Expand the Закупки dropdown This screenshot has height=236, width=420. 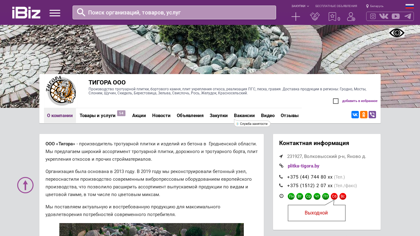(x=300, y=6)
